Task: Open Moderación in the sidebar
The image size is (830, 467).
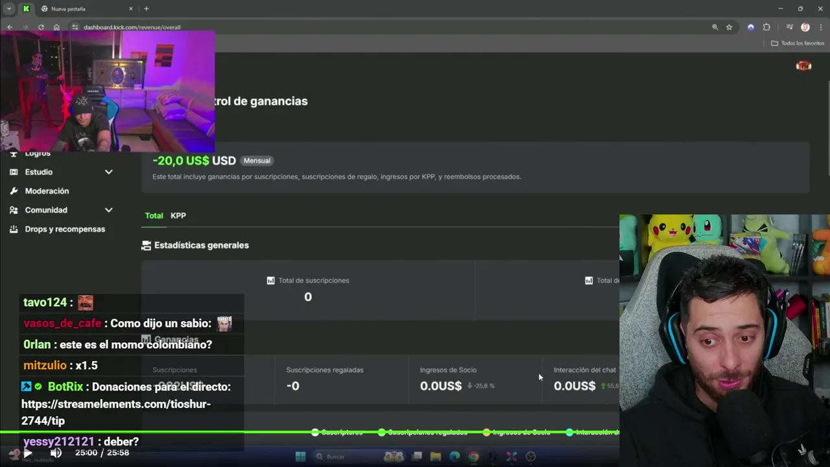Action: pos(47,191)
